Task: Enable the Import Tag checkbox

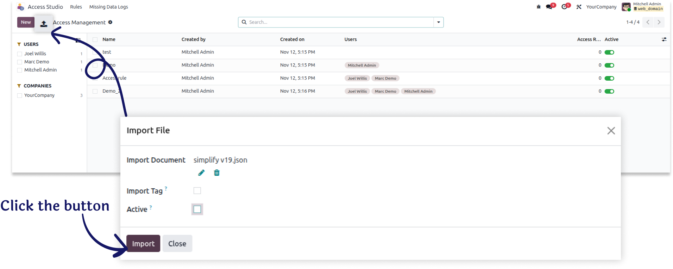Action: tap(197, 190)
